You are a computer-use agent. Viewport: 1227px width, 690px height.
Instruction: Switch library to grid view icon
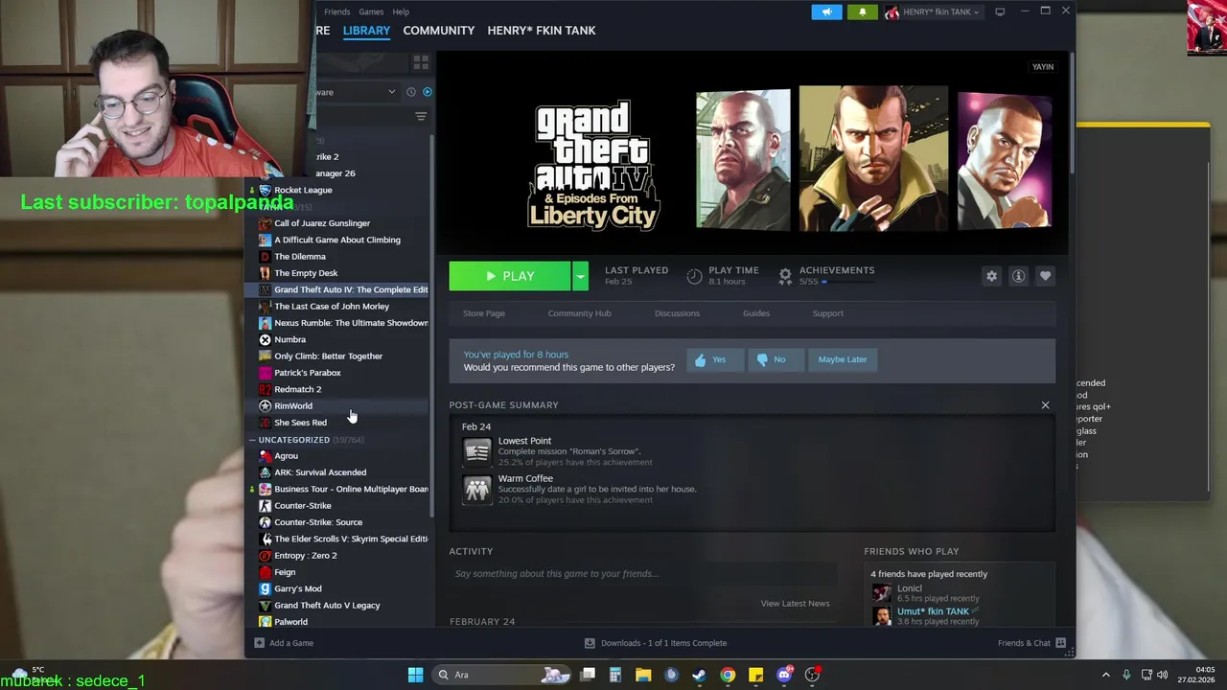pyautogui.click(x=421, y=62)
